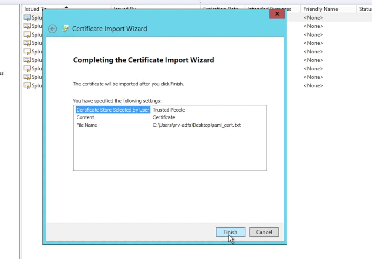The width and height of the screenshot is (372, 259).
Task: Click the 'Trusted People' store value
Action: pos(169,110)
